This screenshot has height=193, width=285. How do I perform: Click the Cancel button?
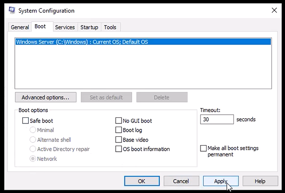(x=181, y=181)
